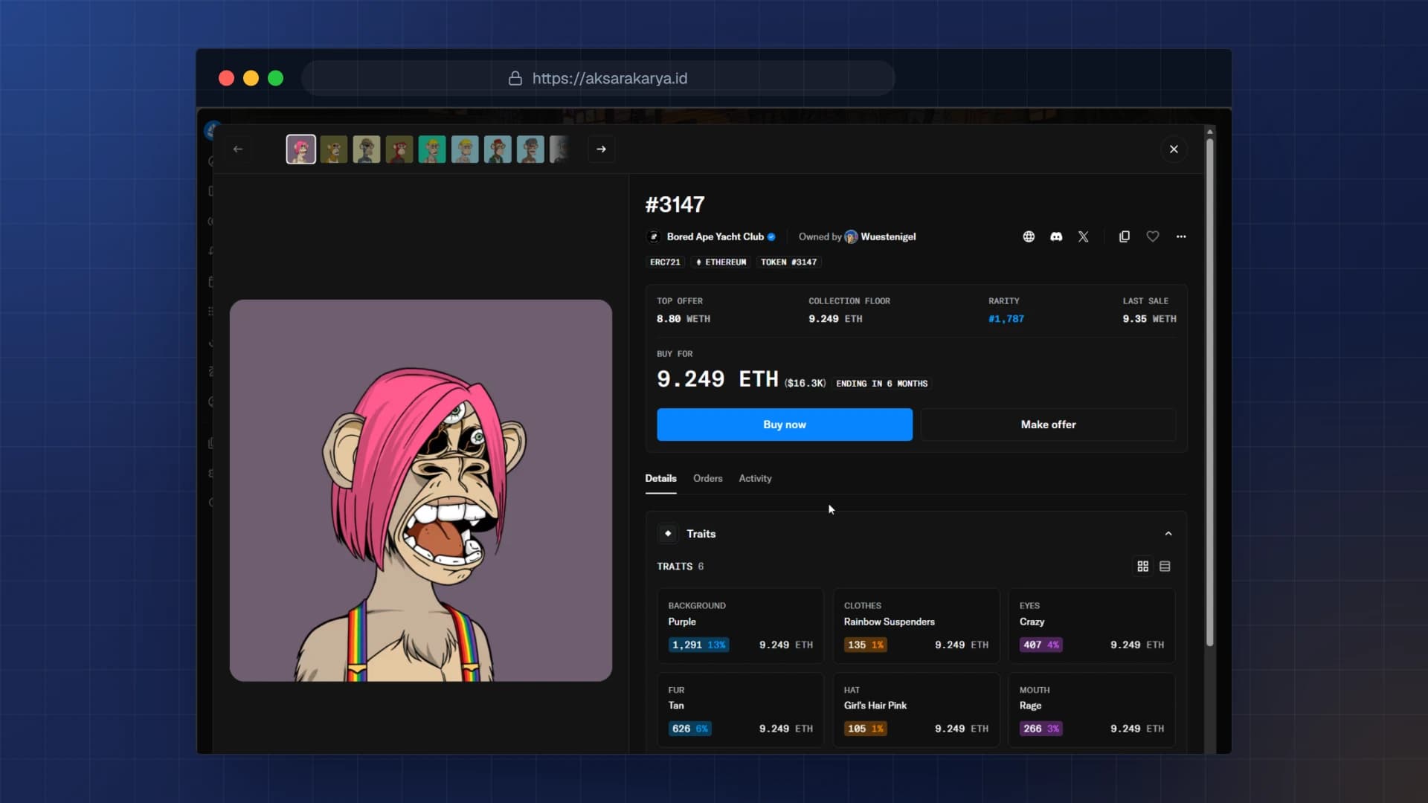
Task: Open the Clothes Rainbow Suspenders trait card
Action: tap(916, 625)
